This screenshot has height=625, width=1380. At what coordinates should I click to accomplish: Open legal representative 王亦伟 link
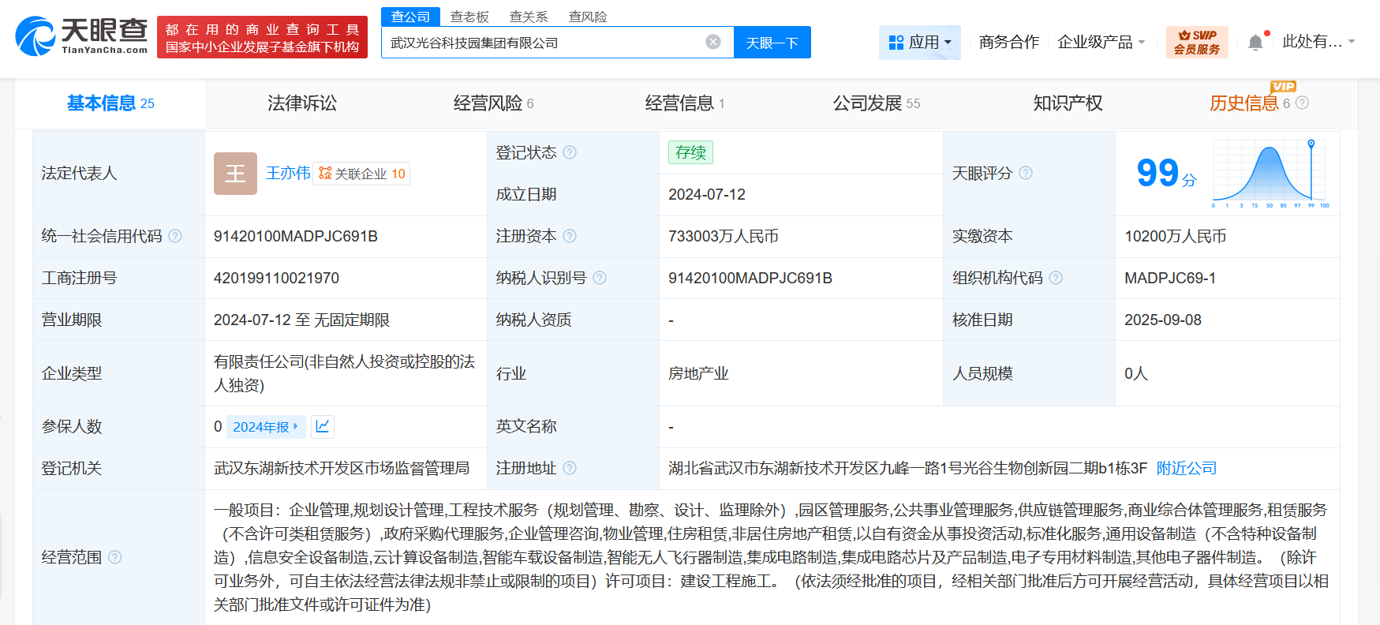(288, 173)
